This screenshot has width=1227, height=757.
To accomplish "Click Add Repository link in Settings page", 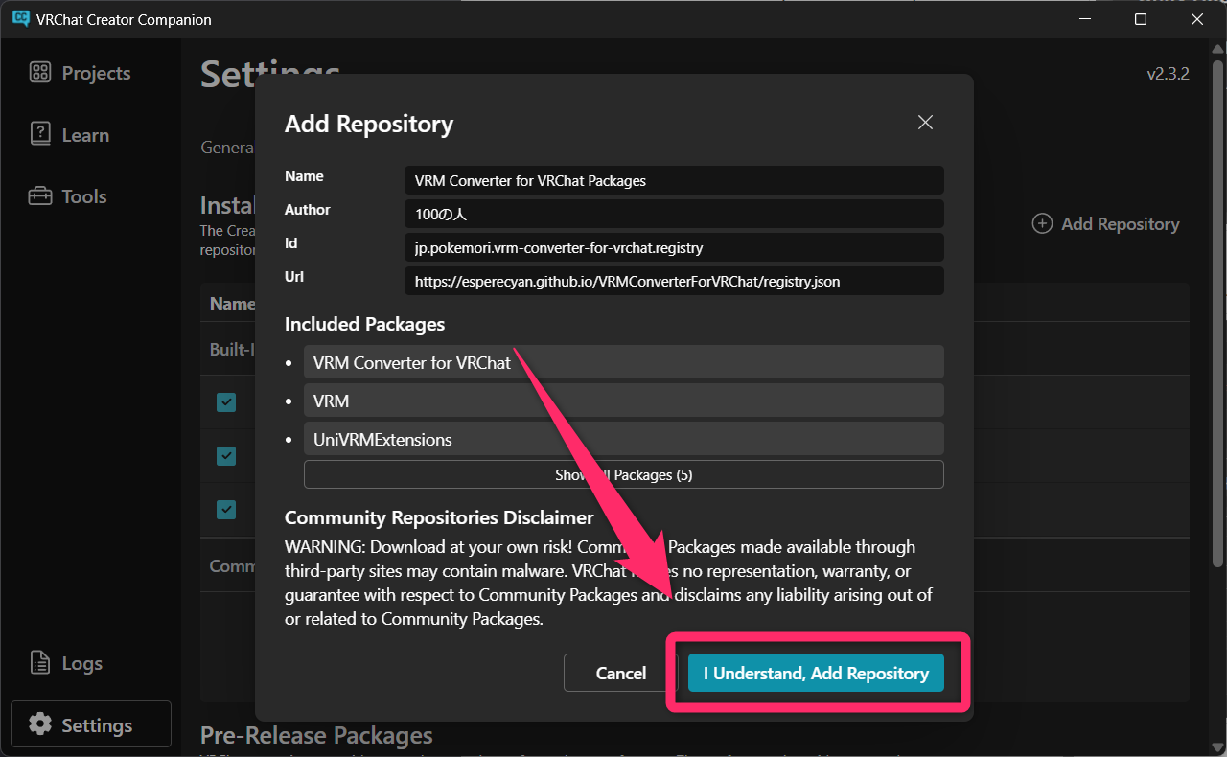I will (x=1105, y=223).
